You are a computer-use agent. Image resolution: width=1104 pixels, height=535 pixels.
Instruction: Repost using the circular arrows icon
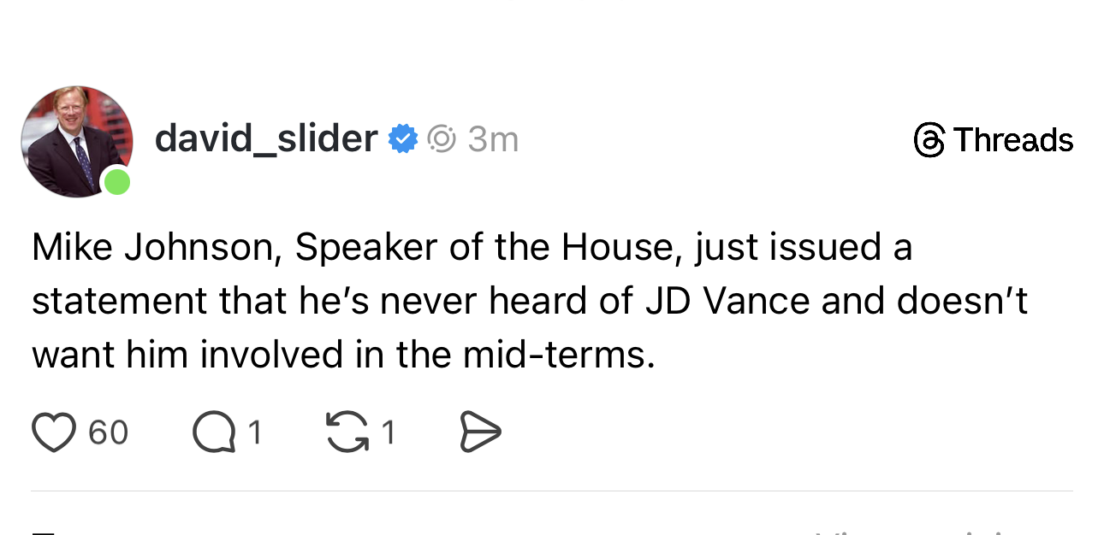coord(348,432)
